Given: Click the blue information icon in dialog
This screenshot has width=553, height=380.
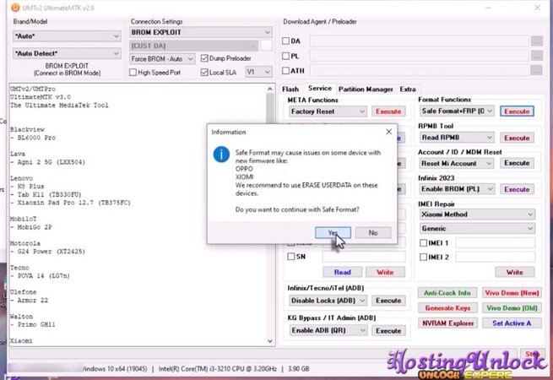Looking at the screenshot, I should point(221,155).
